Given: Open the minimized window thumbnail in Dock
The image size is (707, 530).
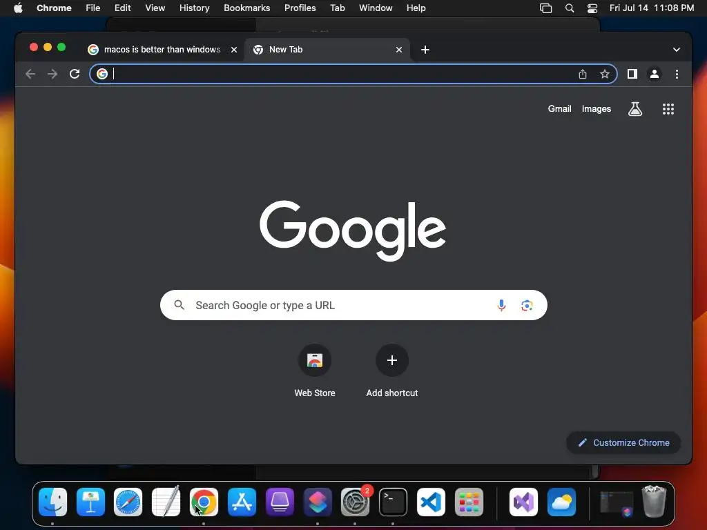Looking at the screenshot, I should point(617,503).
